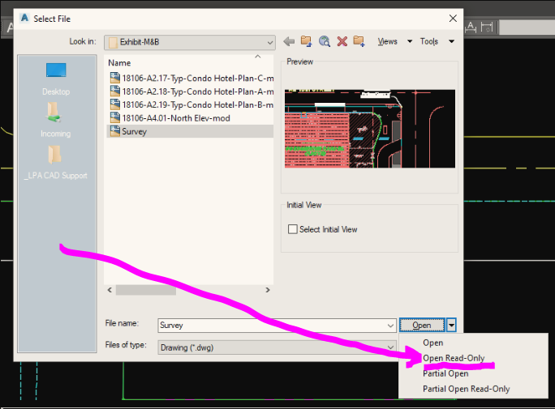Expand the Look in folder dropdown
The height and width of the screenshot is (409, 555).
[269, 42]
